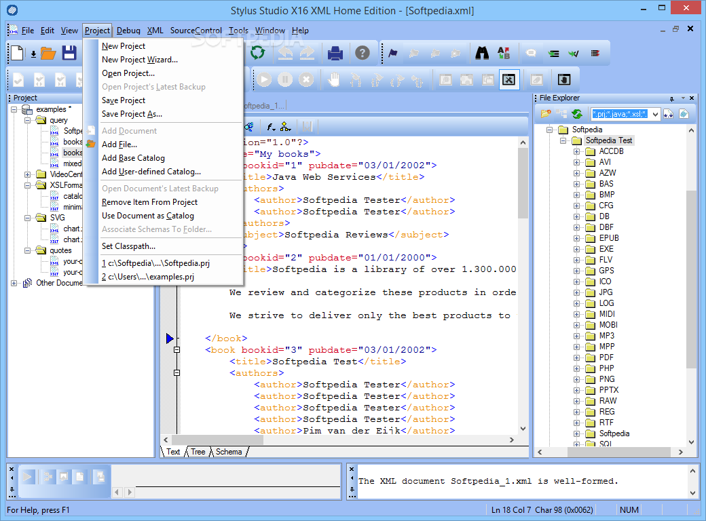Click the indent lines green arrow icon
The image size is (706, 521).
553,54
